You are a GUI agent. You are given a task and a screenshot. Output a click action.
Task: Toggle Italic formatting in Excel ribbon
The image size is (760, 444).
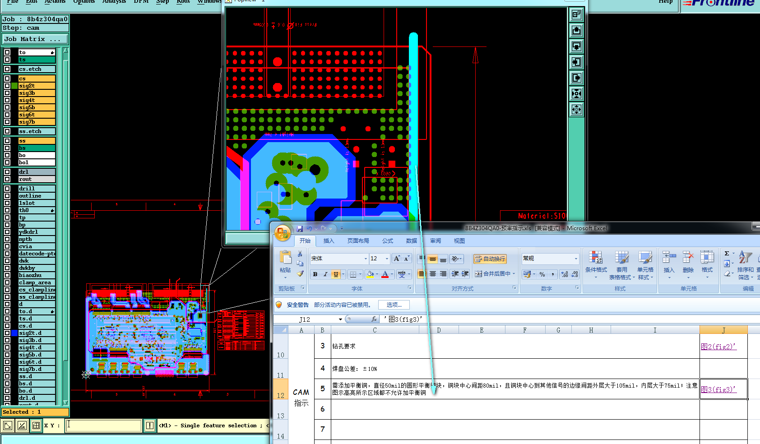325,274
